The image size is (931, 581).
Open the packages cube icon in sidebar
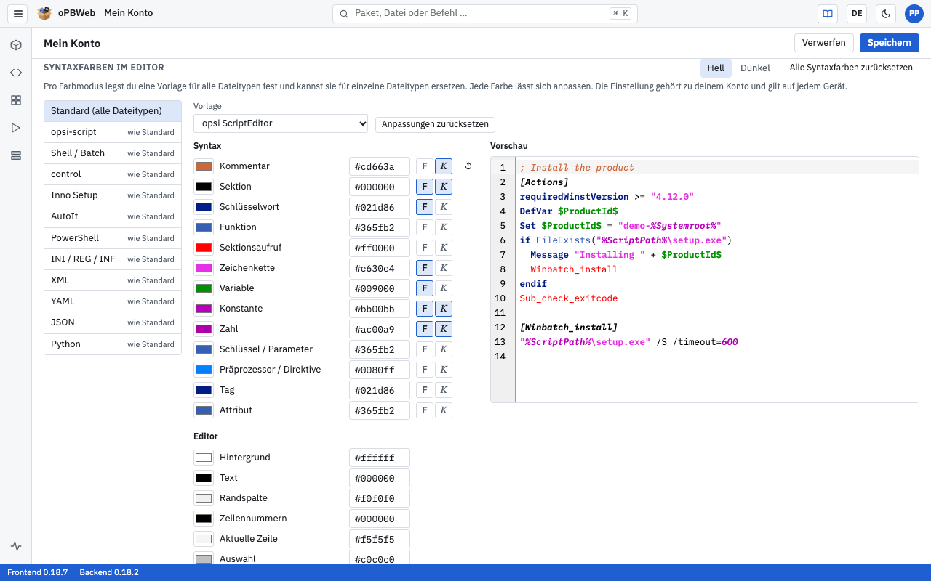[16, 45]
